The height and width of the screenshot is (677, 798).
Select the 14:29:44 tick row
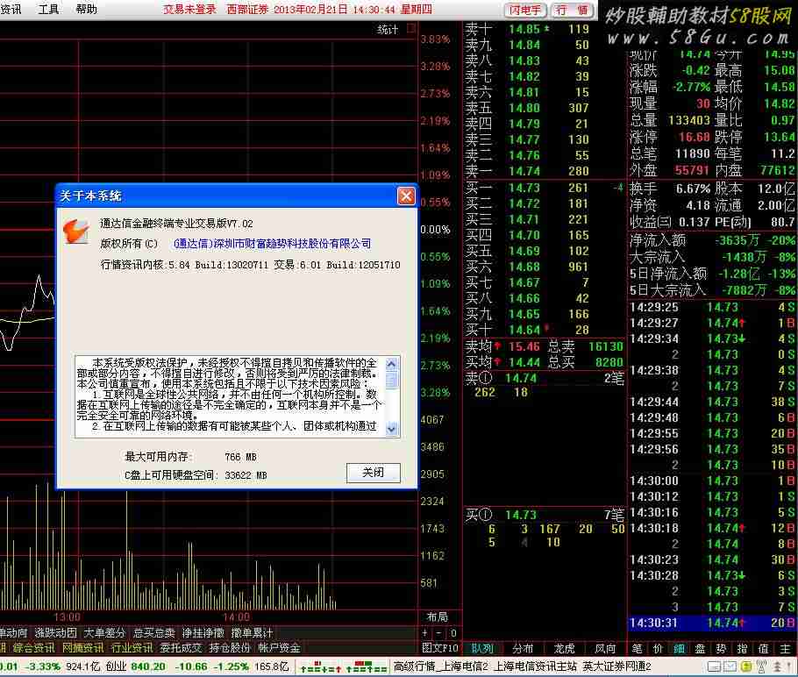coord(712,402)
